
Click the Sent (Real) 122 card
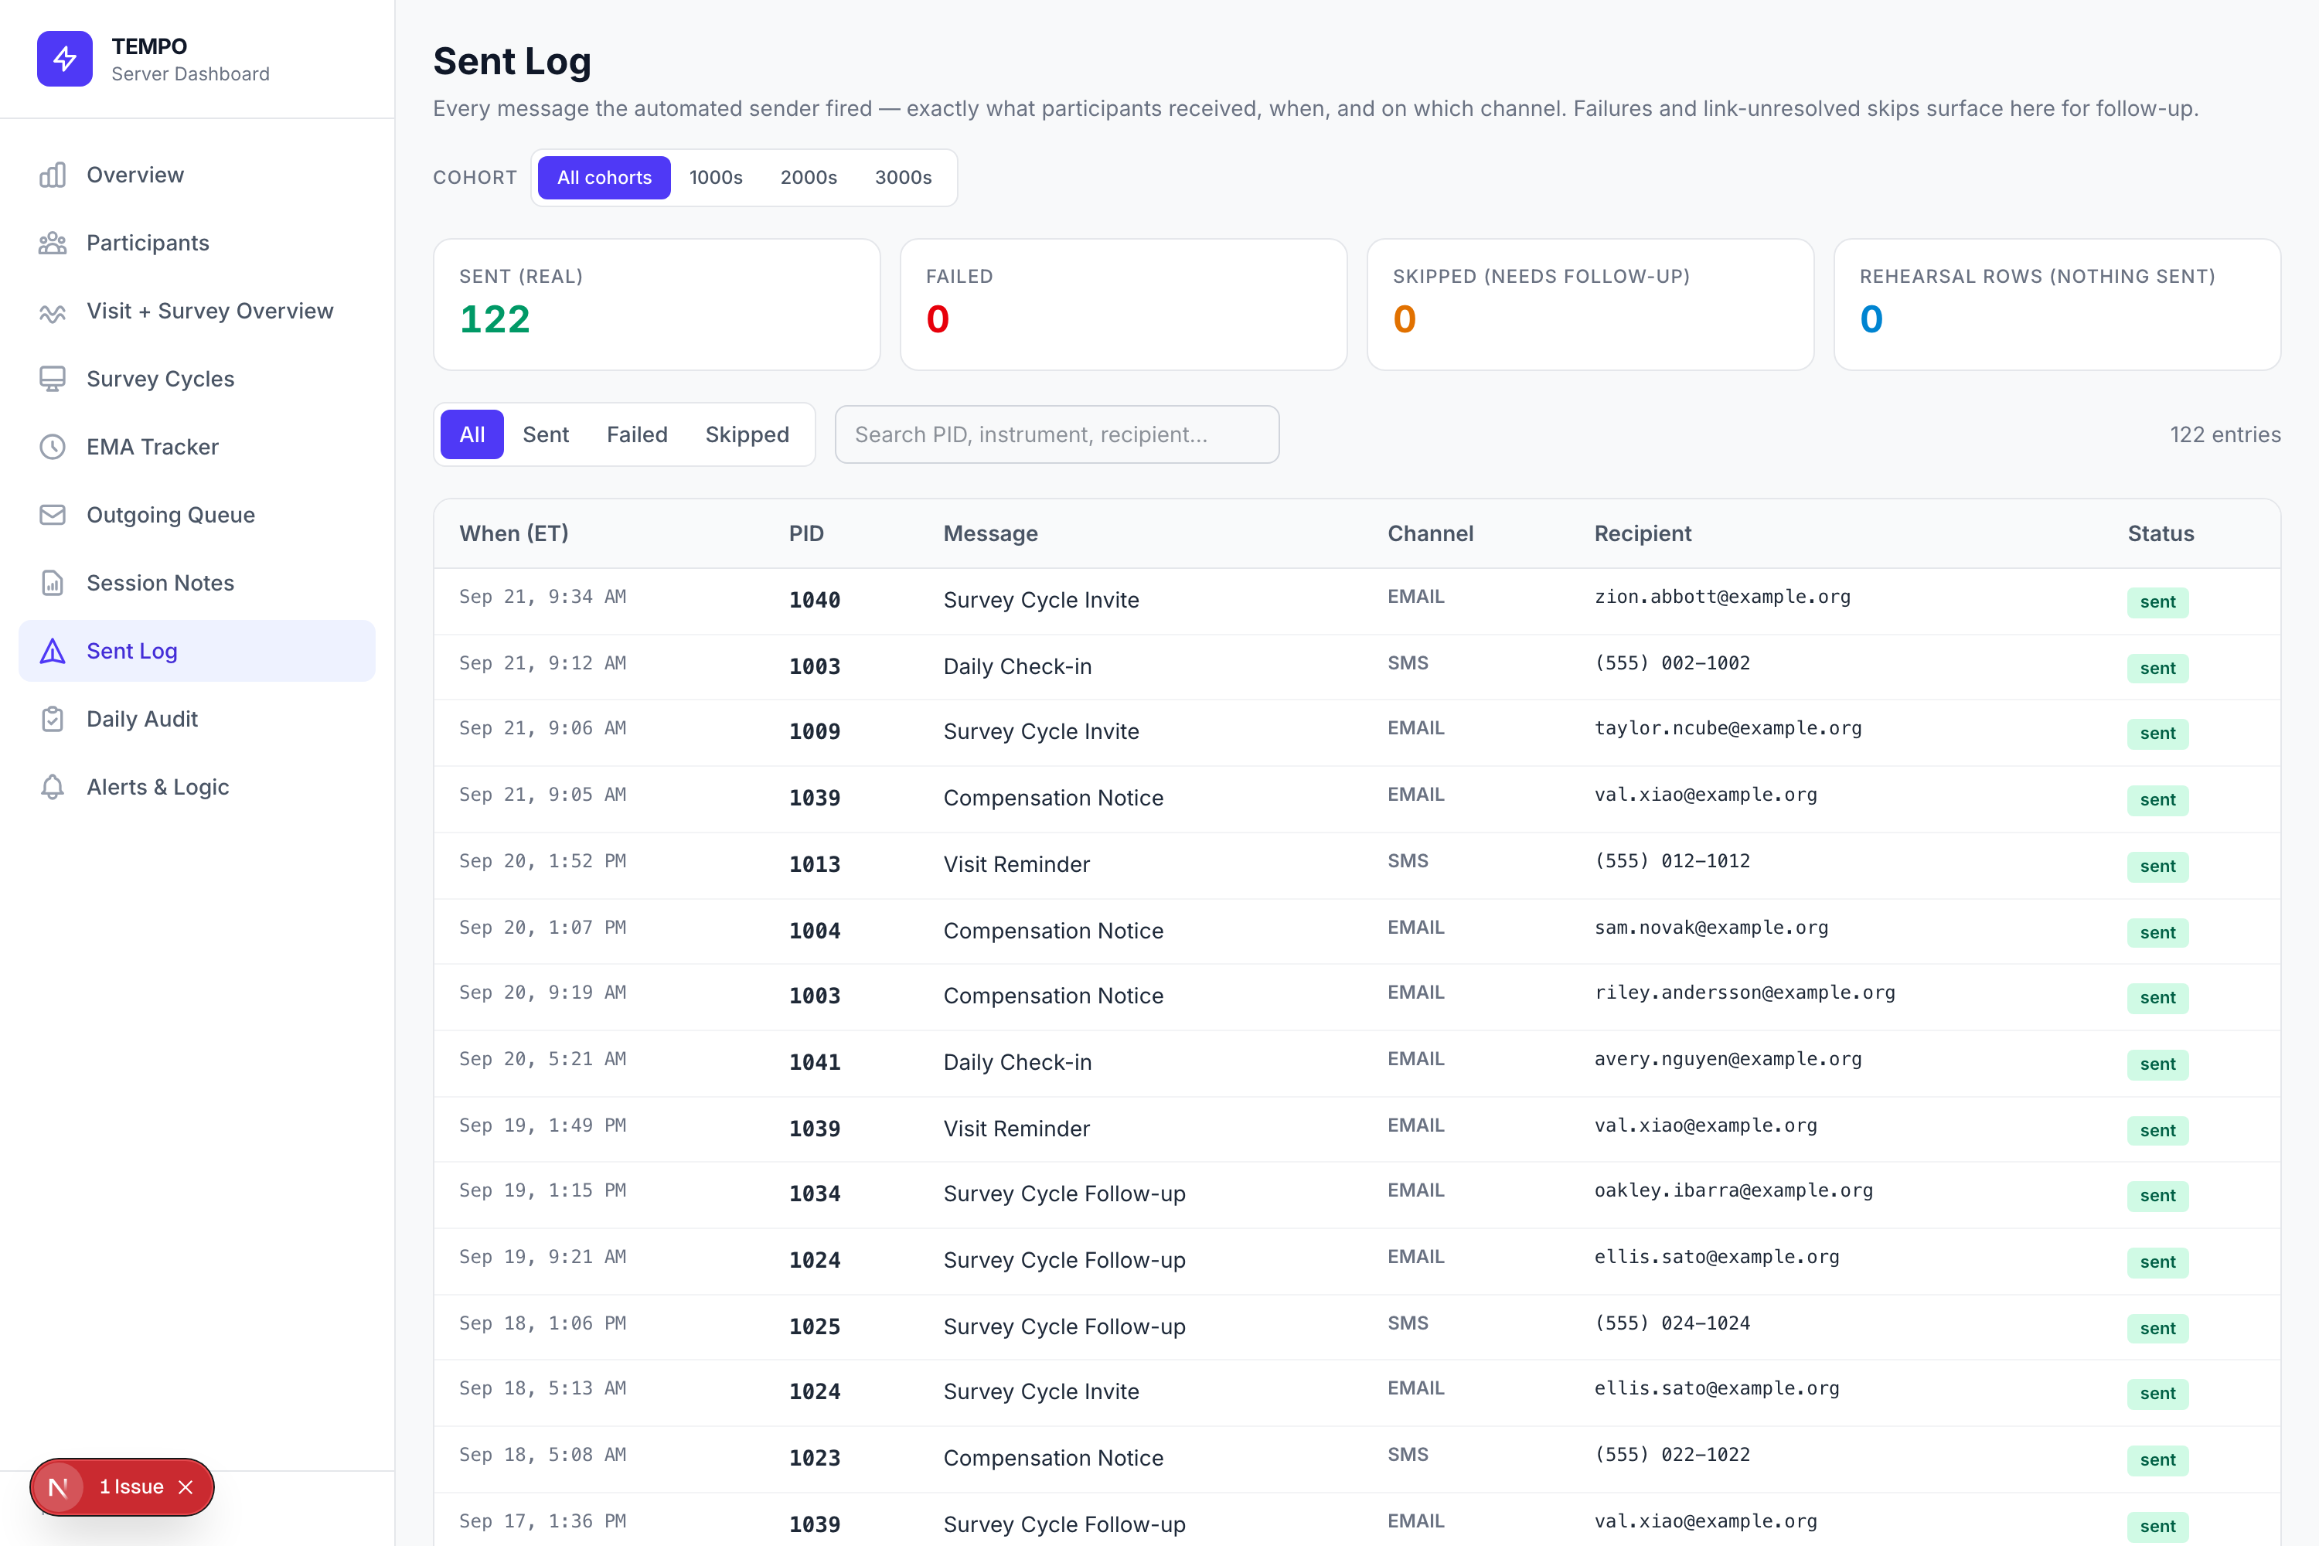click(x=656, y=305)
